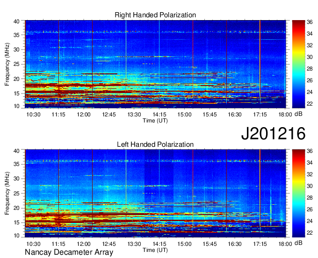Click 30 MHz tick on bottom plot

tap(16, 179)
